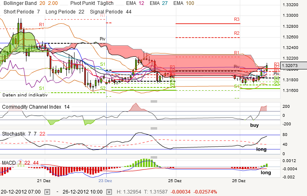307x196 pixels.
Task: Click price axis value 1.33200
Action: click(x=291, y=5)
